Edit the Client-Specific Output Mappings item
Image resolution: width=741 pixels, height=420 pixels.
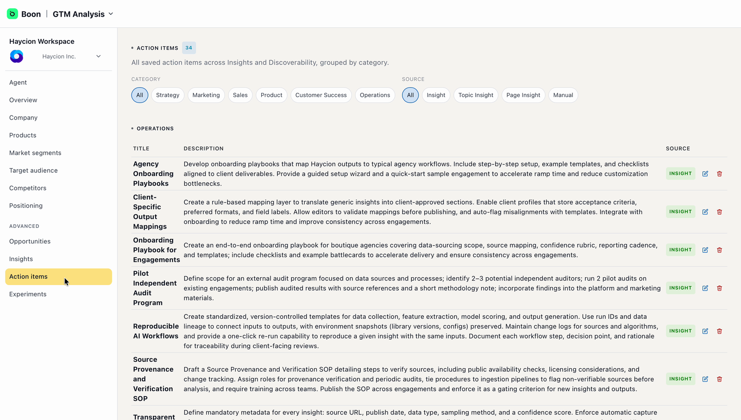coord(705,212)
